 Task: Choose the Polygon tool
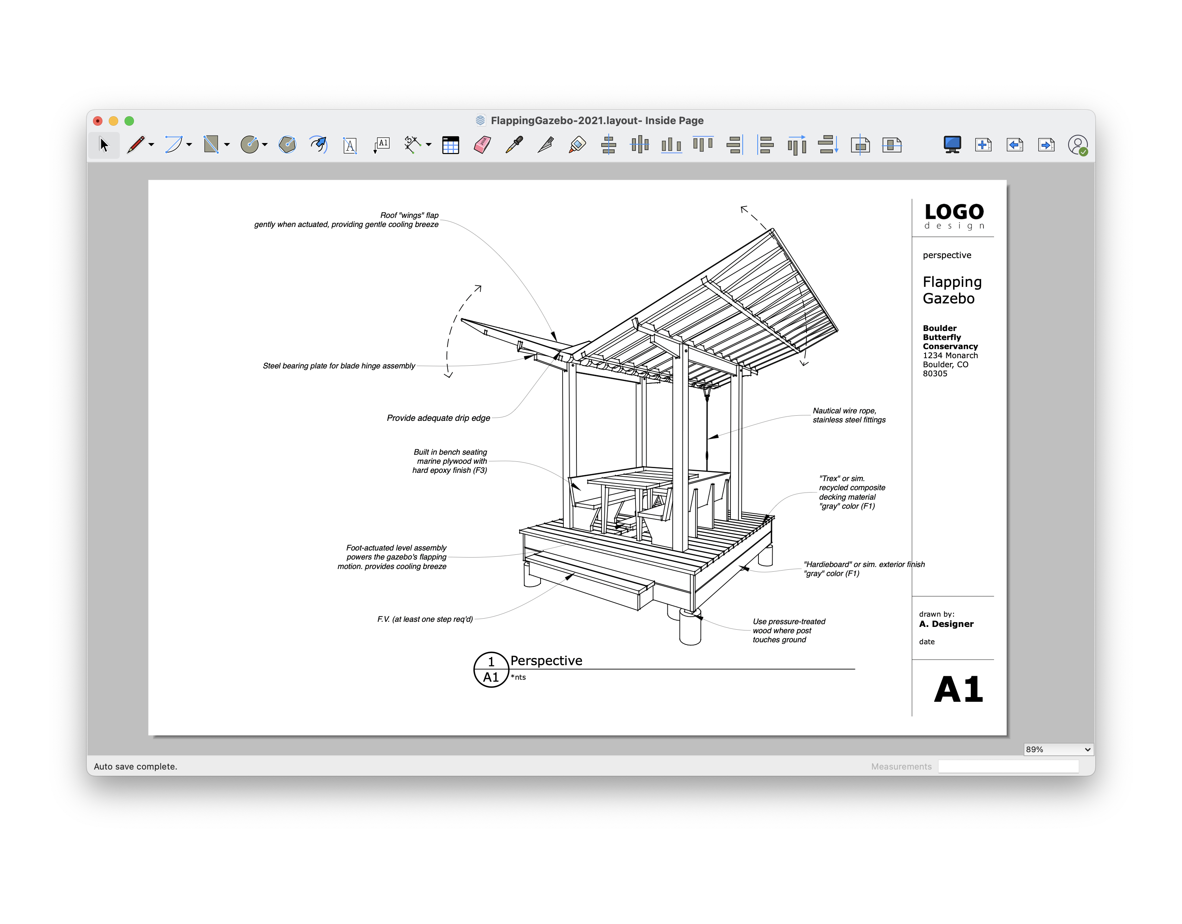click(287, 145)
